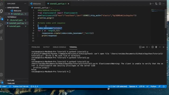Open editor More Actions ellipsis

tap(164, 4)
